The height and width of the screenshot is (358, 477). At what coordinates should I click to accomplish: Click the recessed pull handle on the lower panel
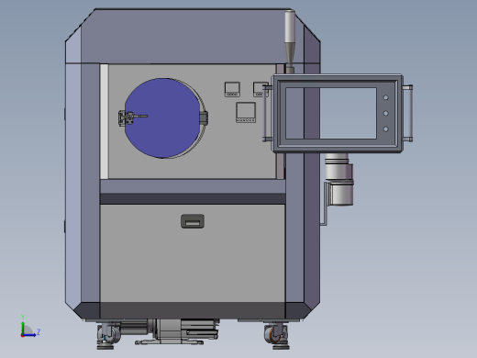click(193, 221)
